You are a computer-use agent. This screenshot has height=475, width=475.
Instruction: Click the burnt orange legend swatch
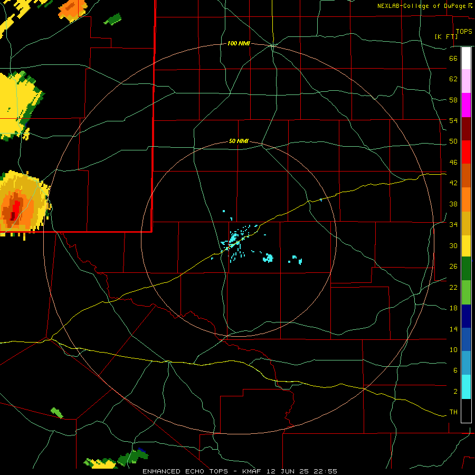466,175
